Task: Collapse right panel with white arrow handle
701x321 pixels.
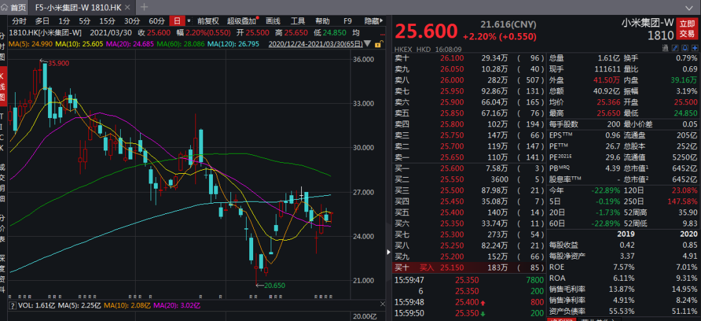Action: pos(388,252)
